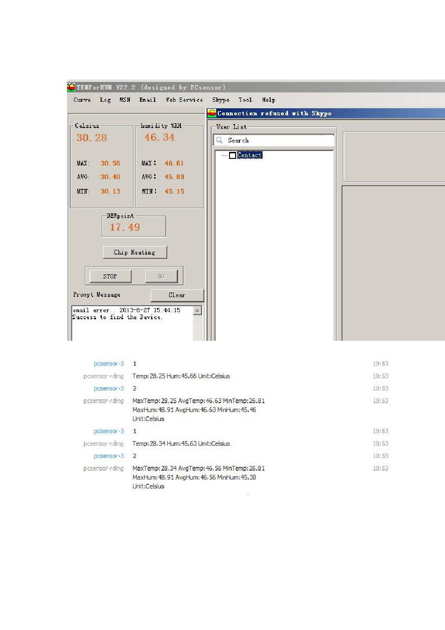The height and width of the screenshot is (630, 445).
Task: Open the Skype menu
Action: pyautogui.click(x=221, y=100)
